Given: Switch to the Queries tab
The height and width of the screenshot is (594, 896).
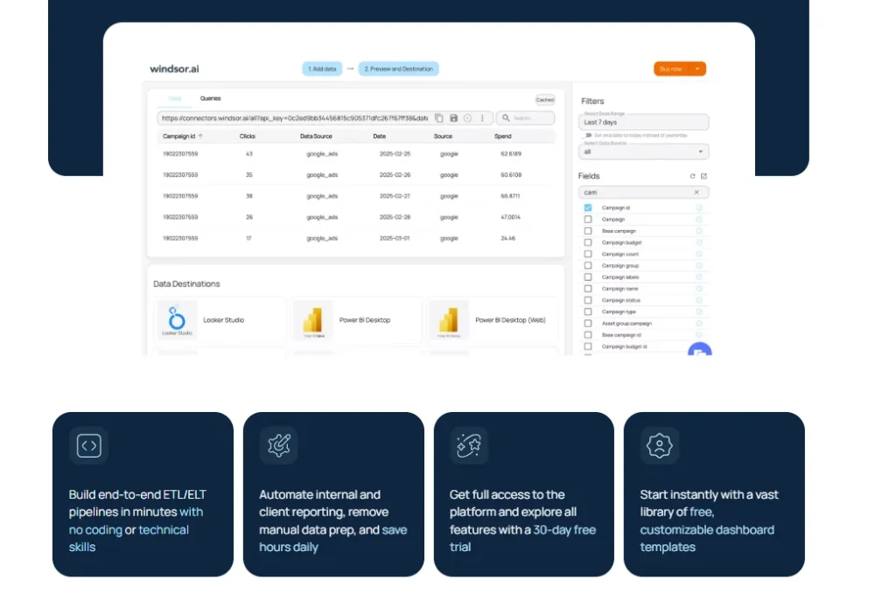Looking at the screenshot, I should pyautogui.click(x=209, y=98).
